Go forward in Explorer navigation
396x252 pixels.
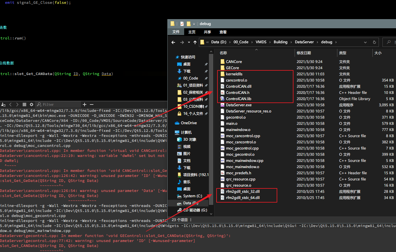[182, 42]
